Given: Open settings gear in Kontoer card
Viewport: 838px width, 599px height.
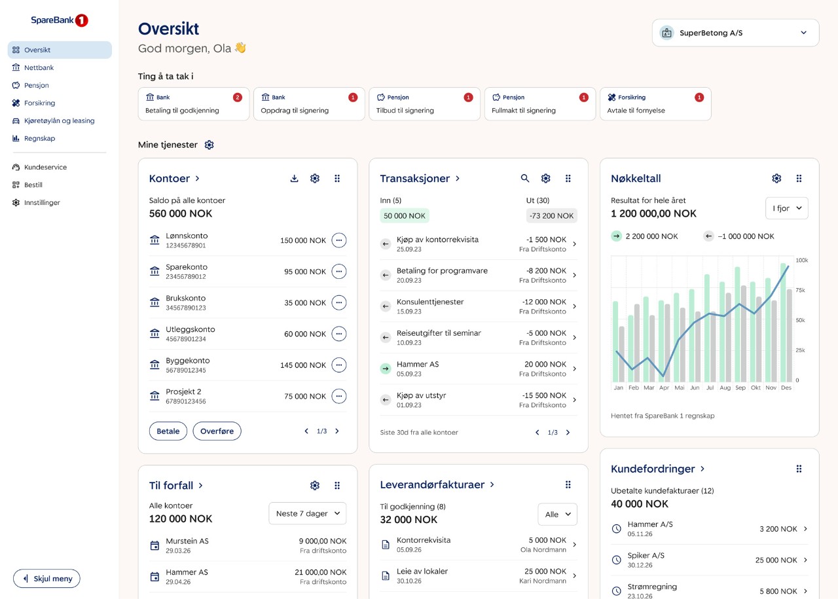Looking at the screenshot, I should (315, 179).
